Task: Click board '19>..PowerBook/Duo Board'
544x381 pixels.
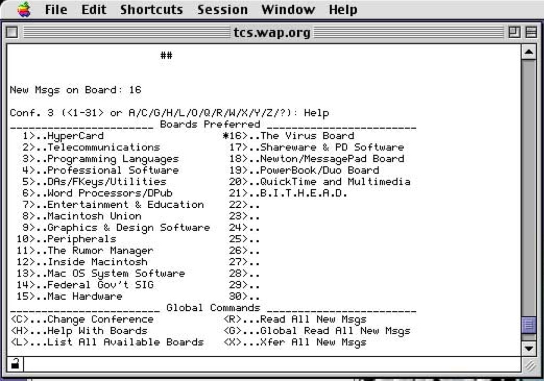Action: (x=304, y=170)
